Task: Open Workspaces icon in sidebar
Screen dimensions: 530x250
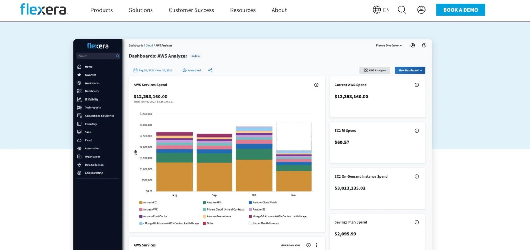Action: click(79, 83)
